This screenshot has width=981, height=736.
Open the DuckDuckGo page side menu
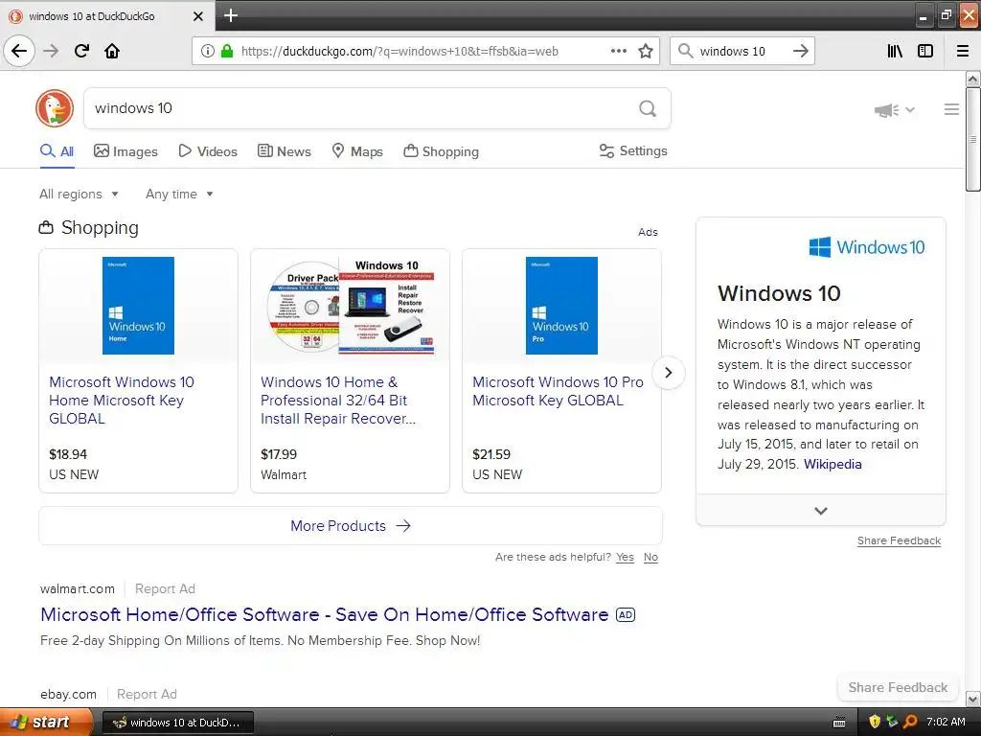click(x=951, y=109)
